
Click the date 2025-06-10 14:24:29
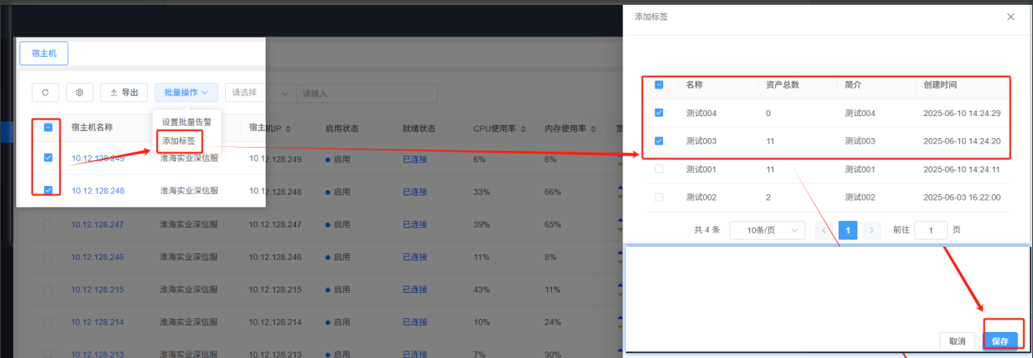962,113
